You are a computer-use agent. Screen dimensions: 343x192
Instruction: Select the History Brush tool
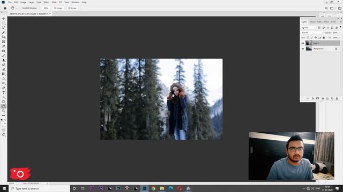coord(4,65)
